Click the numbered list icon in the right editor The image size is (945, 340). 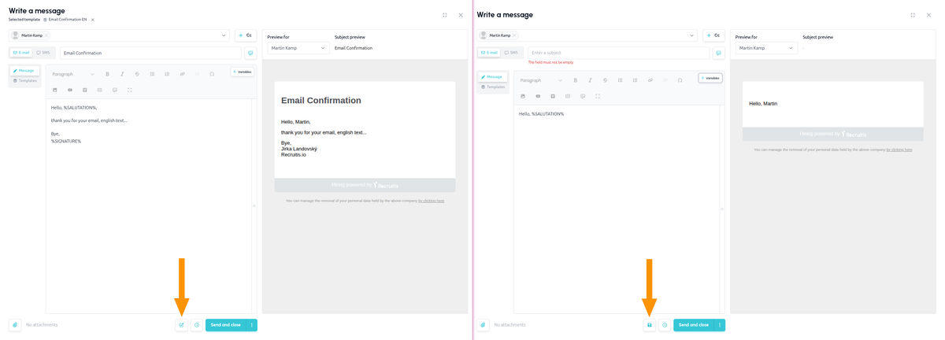pos(635,80)
